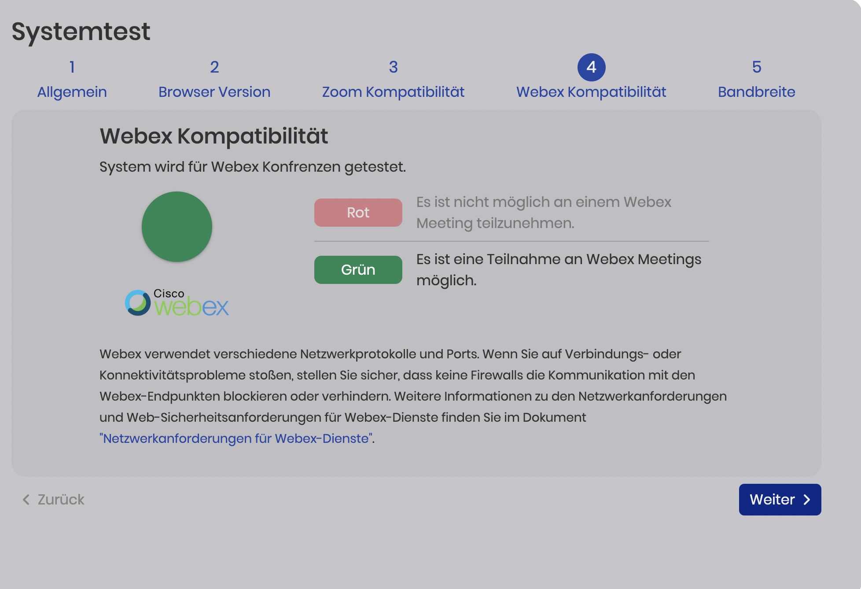Go back with the Zurück button
The height and width of the screenshot is (589, 861).
tap(53, 500)
